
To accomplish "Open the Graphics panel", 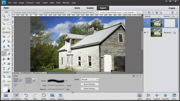I will click(157, 96).
